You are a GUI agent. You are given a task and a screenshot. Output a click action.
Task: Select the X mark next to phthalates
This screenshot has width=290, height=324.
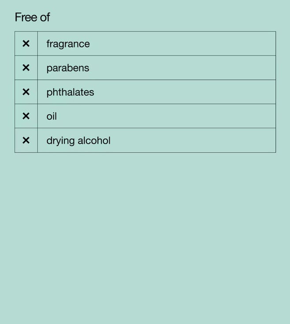[26, 92]
